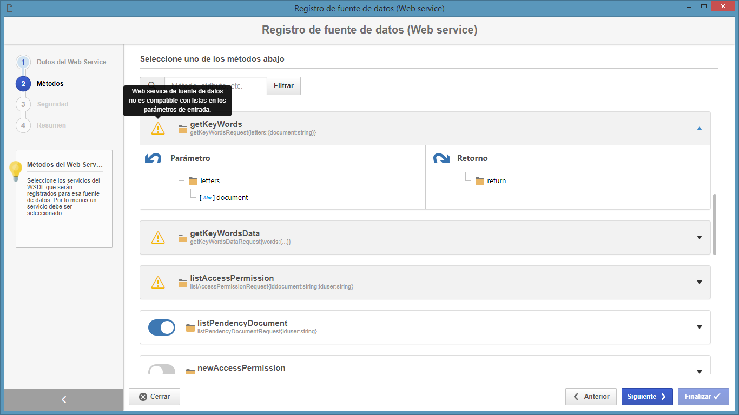Screen dimensions: 739x415
Task: Click the Parámetro curved arrow icon
Action: [x=154, y=158]
